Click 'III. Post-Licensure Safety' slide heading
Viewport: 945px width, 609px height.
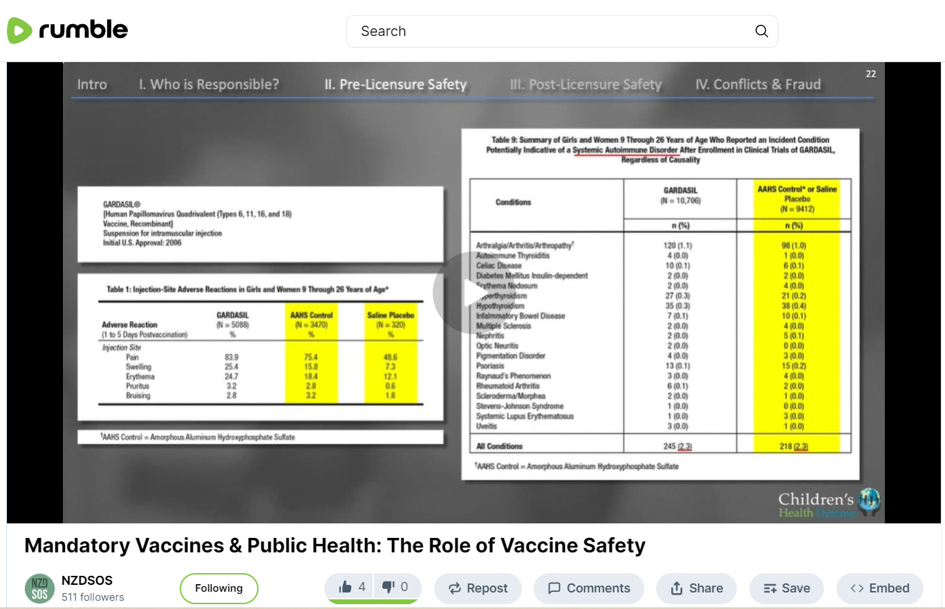(586, 84)
